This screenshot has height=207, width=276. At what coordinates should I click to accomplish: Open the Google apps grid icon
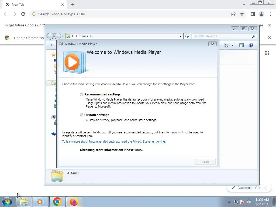click(x=267, y=53)
